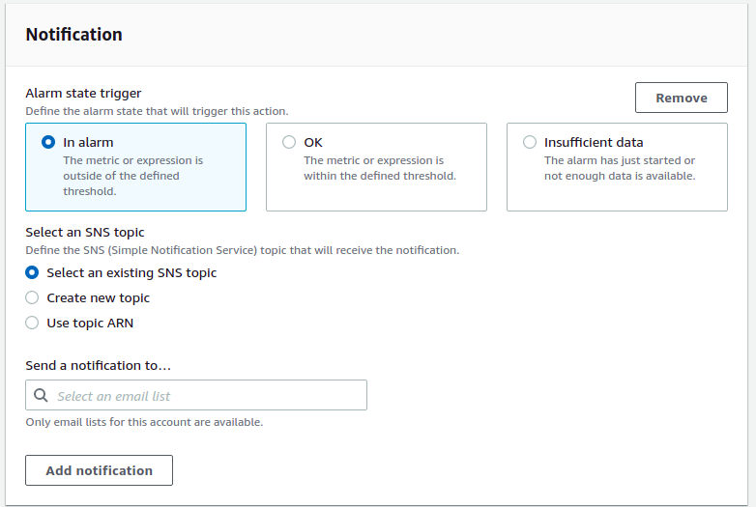756x507 pixels.
Task: Click the Select an SNS topic label
Action: [x=85, y=232]
